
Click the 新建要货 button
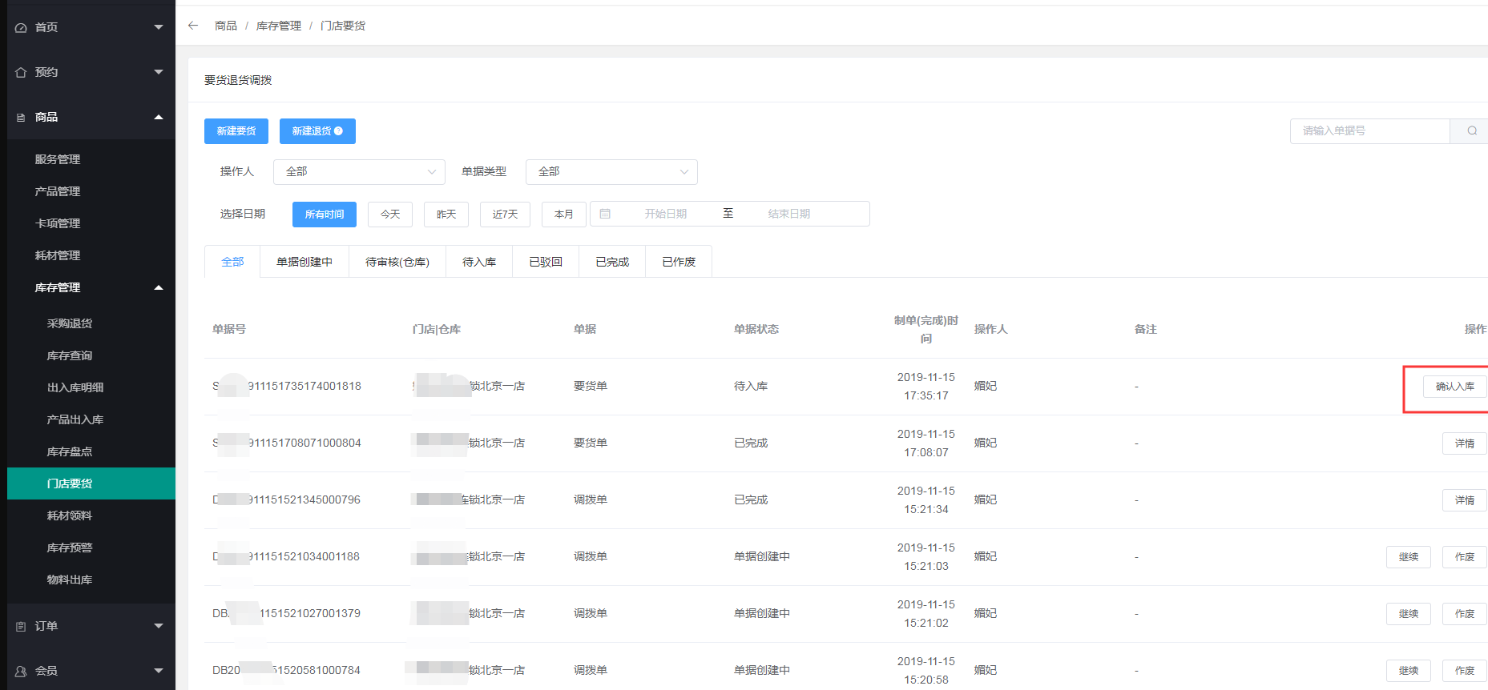[236, 131]
